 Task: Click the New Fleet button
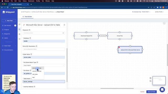click(x=9, y=21)
